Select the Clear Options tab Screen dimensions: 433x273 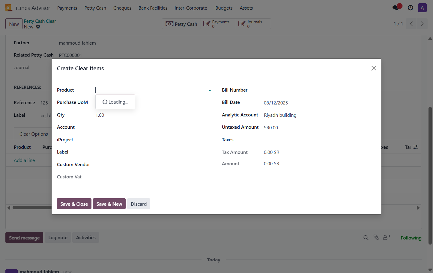point(34,134)
